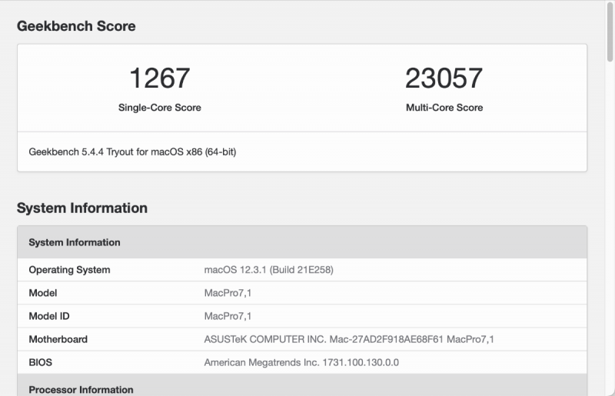615x396 pixels.
Task: Select the Single-Core Score label
Action: pyautogui.click(x=160, y=108)
